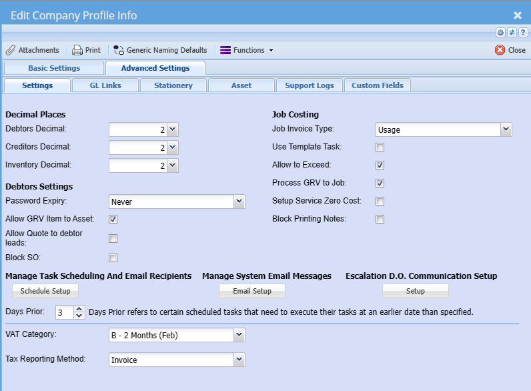This screenshot has height=391, width=531.
Task: Open the Password Expiry dropdown
Action: (x=239, y=202)
